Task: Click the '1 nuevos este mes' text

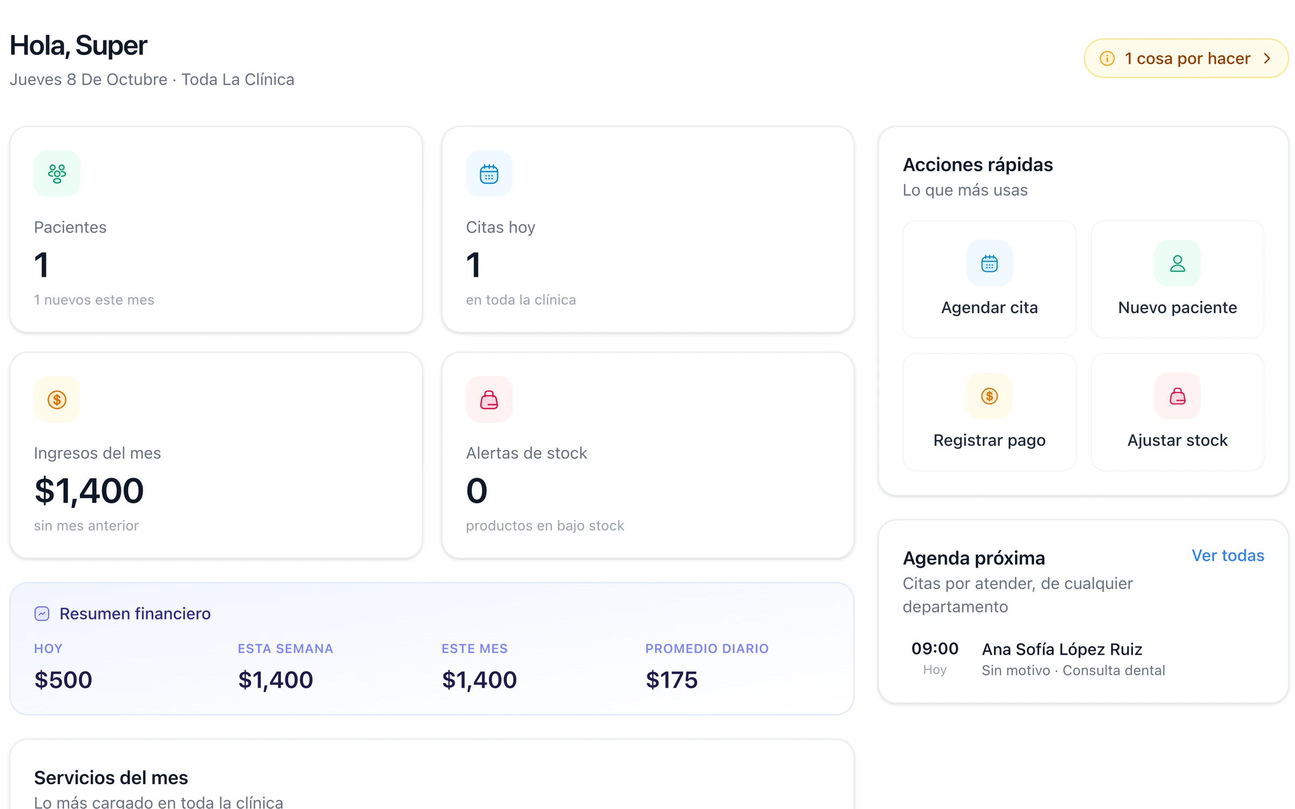Action: (x=94, y=300)
